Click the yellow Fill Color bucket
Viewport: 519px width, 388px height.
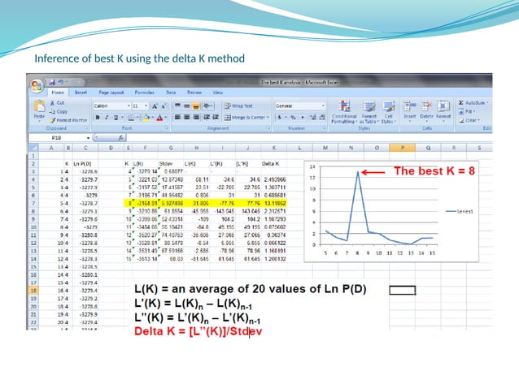click(x=146, y=117)
